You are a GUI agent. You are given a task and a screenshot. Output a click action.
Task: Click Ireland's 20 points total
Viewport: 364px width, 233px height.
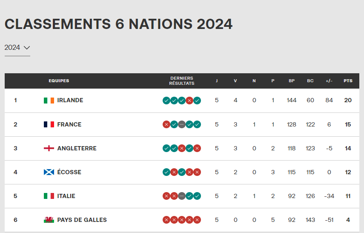click(348, 101)
